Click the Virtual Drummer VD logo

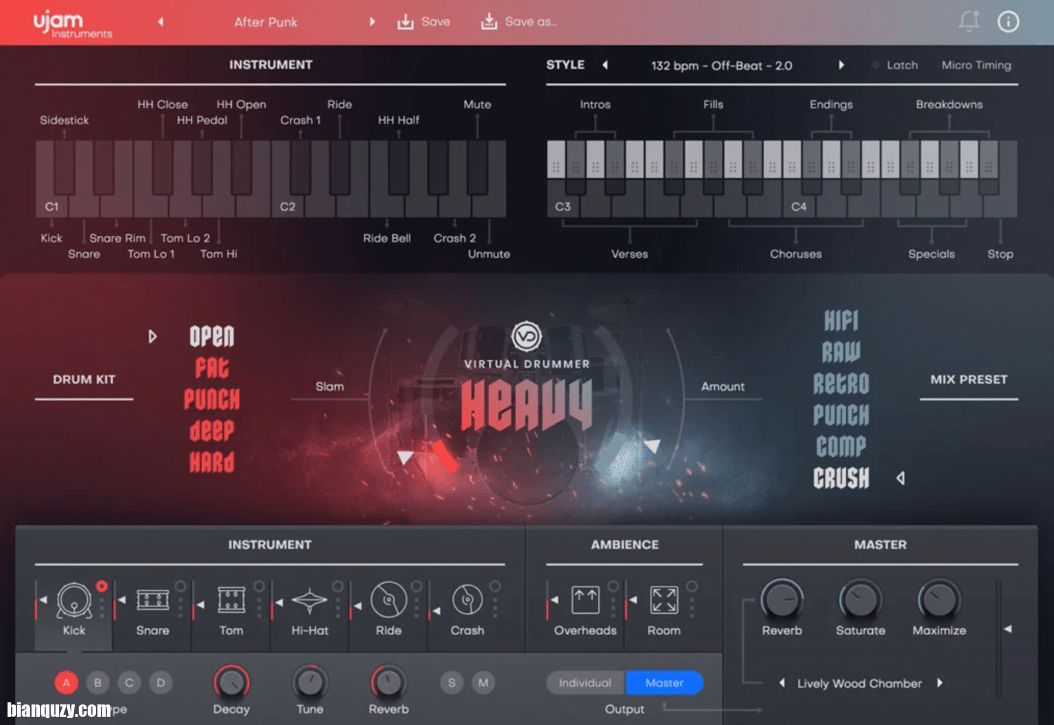point(526,336)
